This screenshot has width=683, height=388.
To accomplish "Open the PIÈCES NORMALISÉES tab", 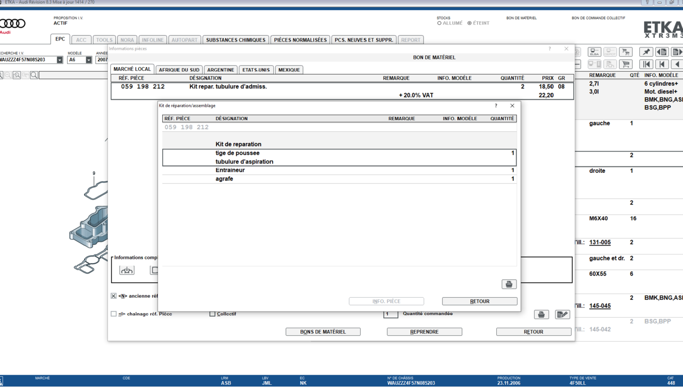I will click(x=300, y=40).
